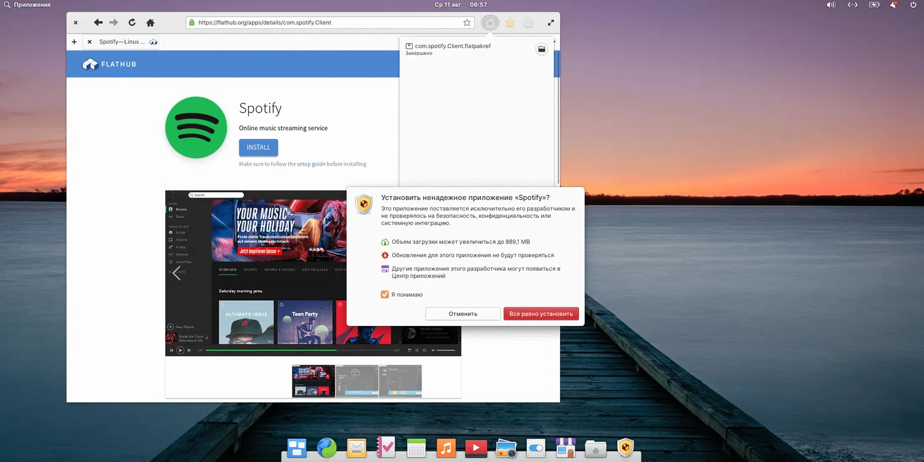Viewport: 924px width, 462px height.
Task: Click the blue INSTALL button
Action: [x=259, y=148]
